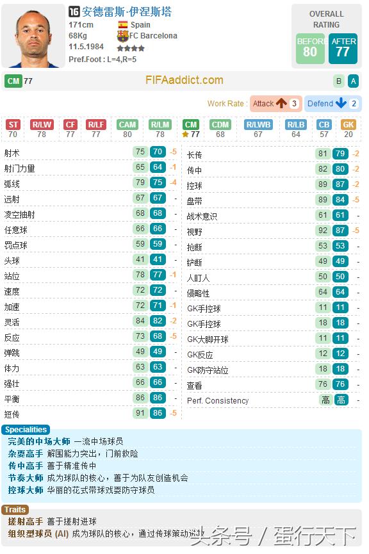
Task: Click the 灵活 before value 84
Action: 140,321
